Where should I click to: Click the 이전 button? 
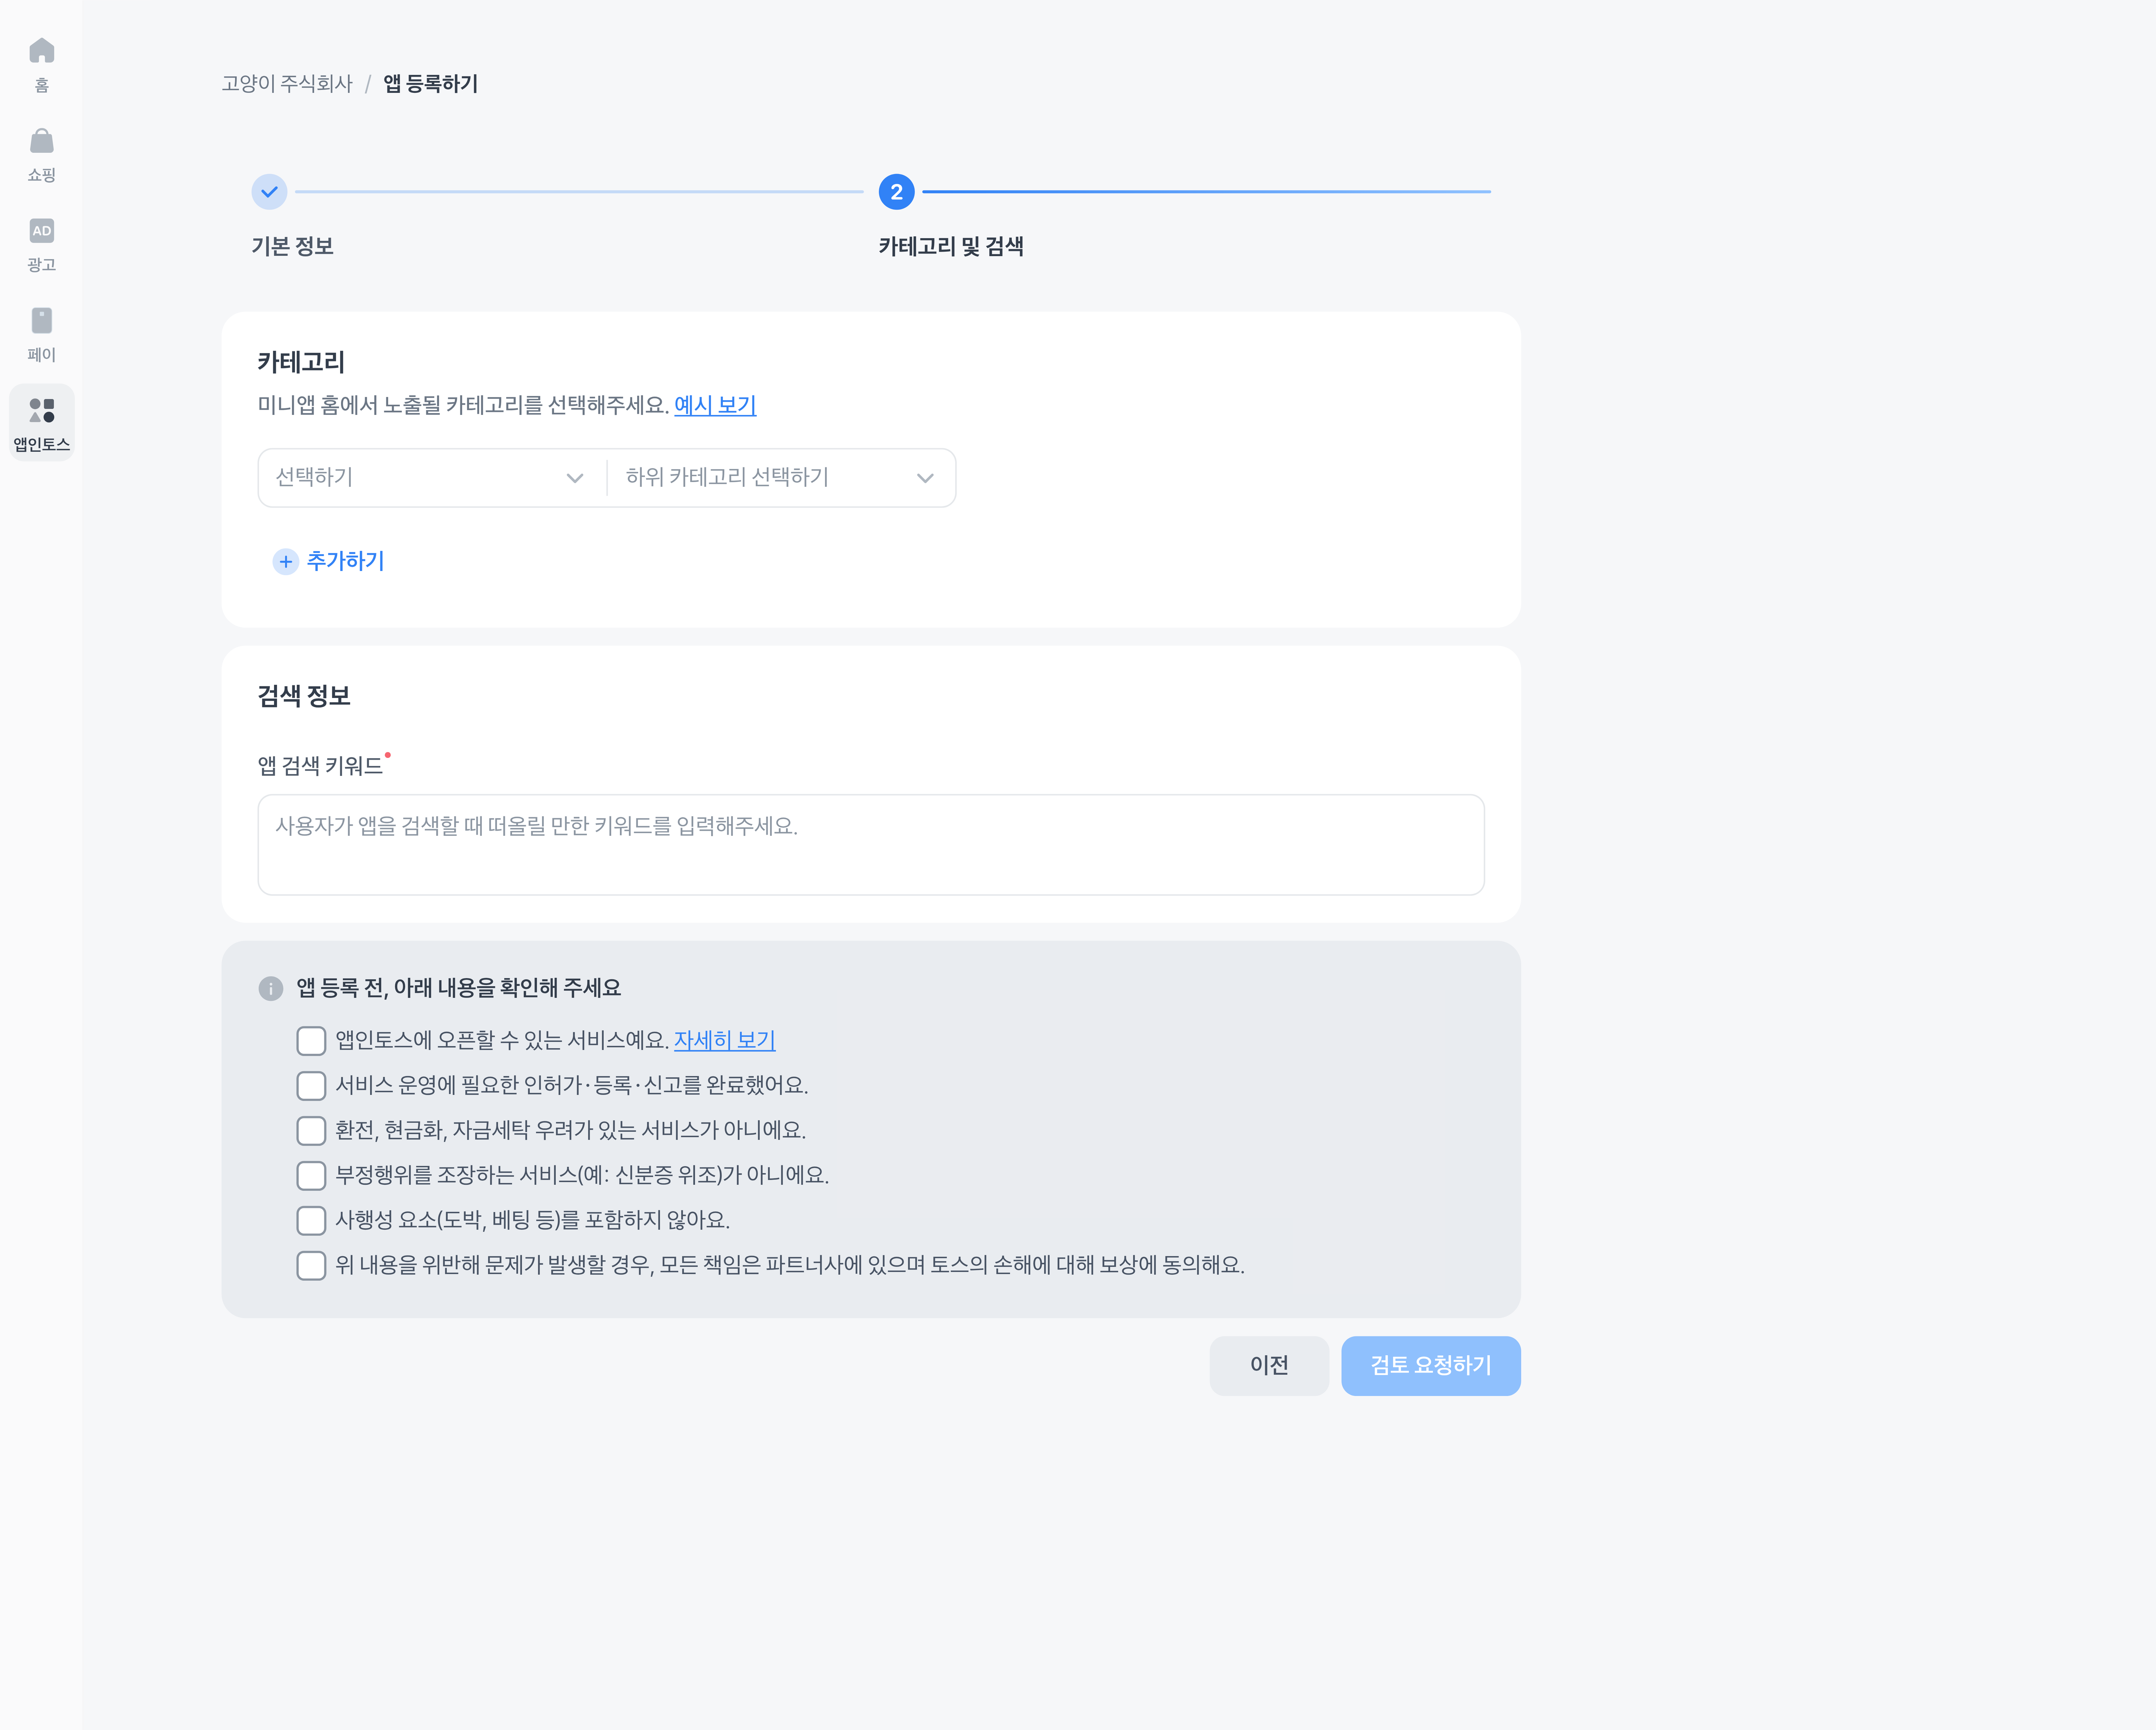click(x=1268, y=1366)
